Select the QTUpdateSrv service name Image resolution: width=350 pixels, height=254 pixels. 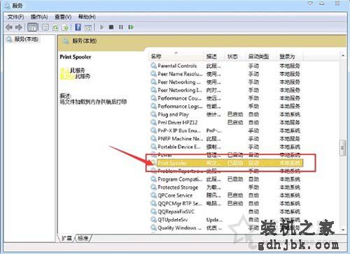coord(173,220)
